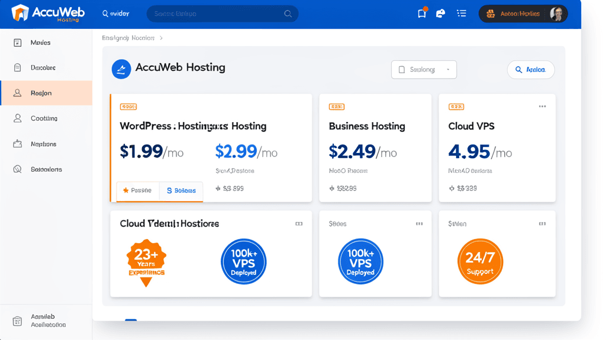Open the Soalong dropdown
The width and height of the screenshot is (606, 340).
(424, 70)
